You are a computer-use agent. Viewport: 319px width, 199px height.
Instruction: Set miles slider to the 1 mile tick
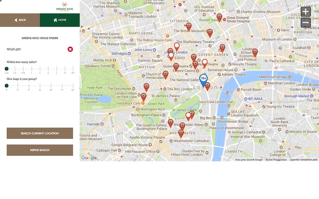coord(32,69)
